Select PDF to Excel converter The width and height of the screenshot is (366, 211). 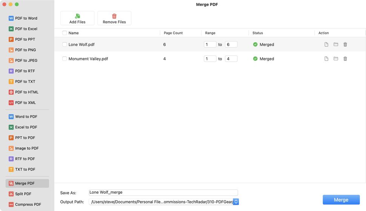(x=26, y=29)
